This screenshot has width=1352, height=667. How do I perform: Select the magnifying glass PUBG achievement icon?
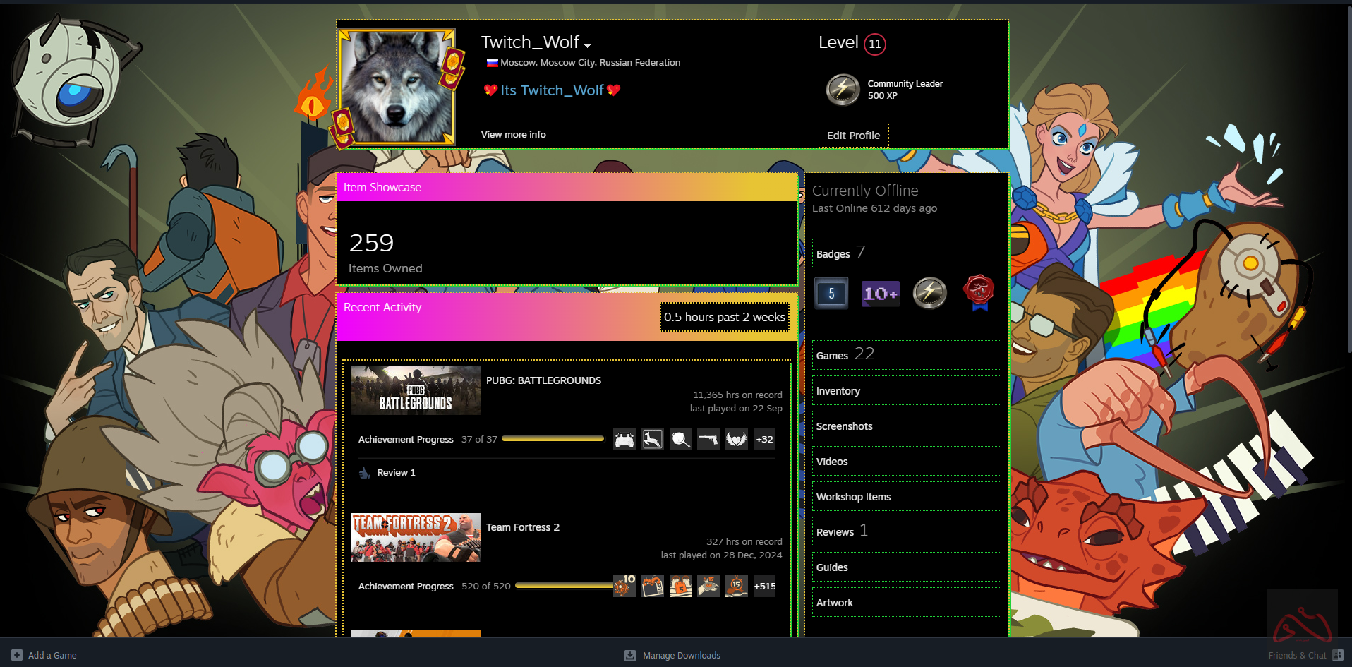tap(680, 439)
